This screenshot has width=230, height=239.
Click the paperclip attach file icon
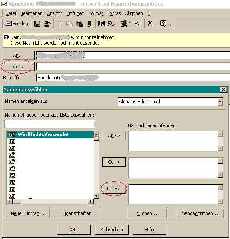(x=89, y=24)
